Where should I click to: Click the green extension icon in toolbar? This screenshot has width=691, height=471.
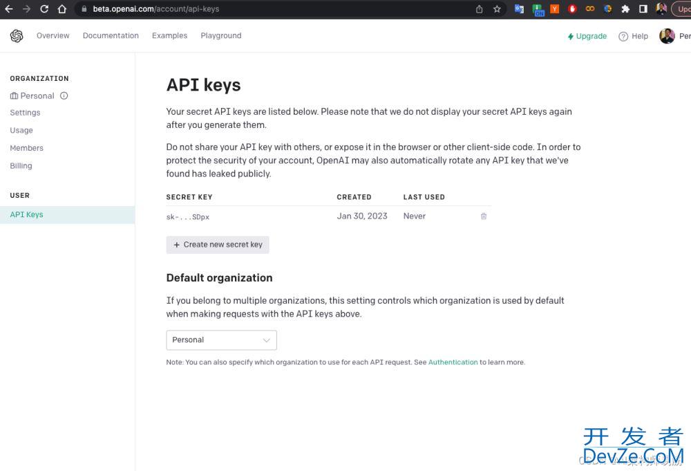538,10
